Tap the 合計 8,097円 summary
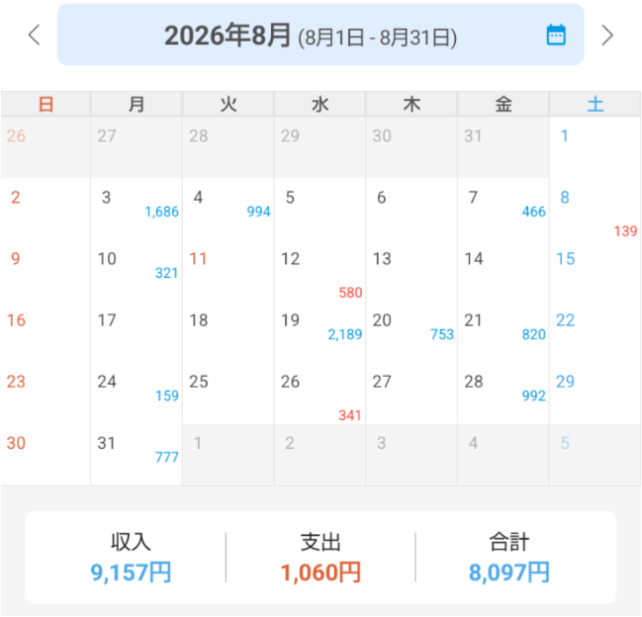Viewport: 642px width, 617px height. [509, 558]
